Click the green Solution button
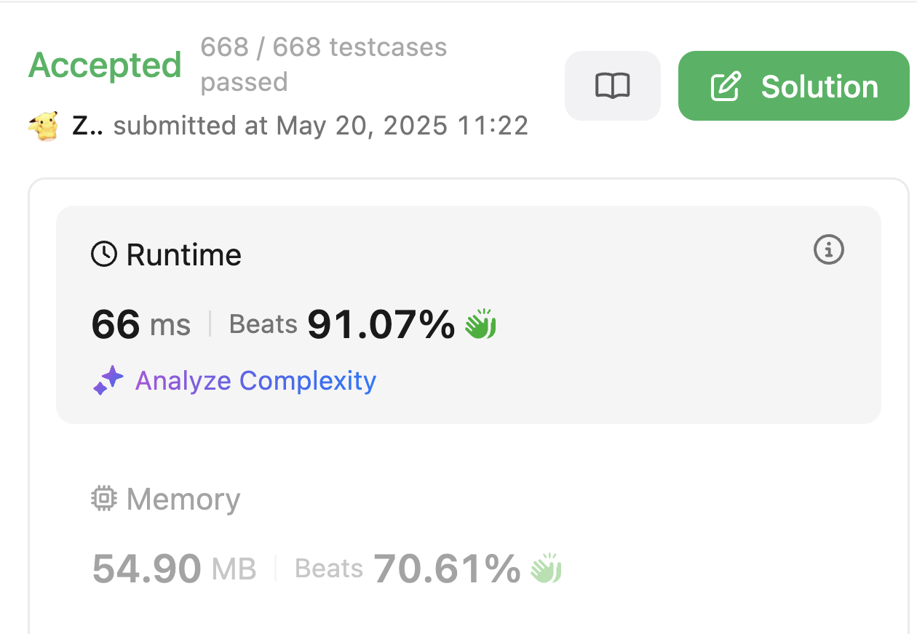 click(x=793, y=86)
